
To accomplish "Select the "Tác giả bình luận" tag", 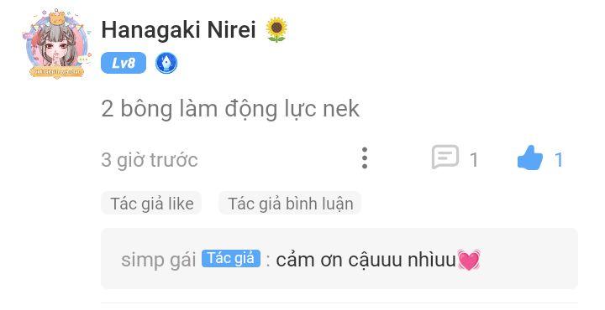I will pyautogui.click(x=290, y=204).
